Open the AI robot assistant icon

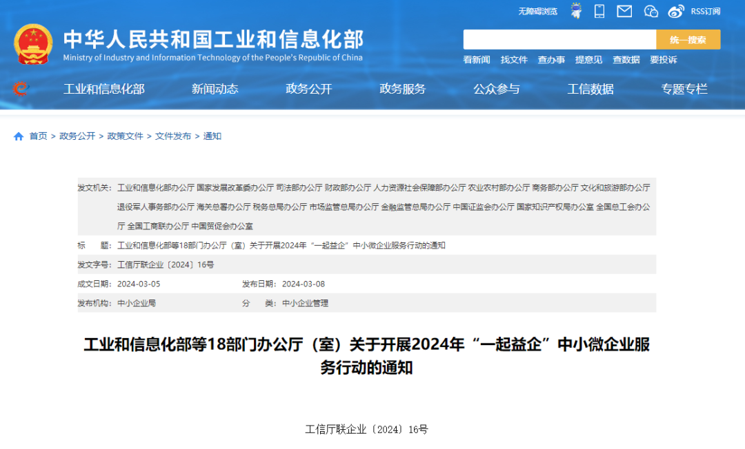click(575, 10)
